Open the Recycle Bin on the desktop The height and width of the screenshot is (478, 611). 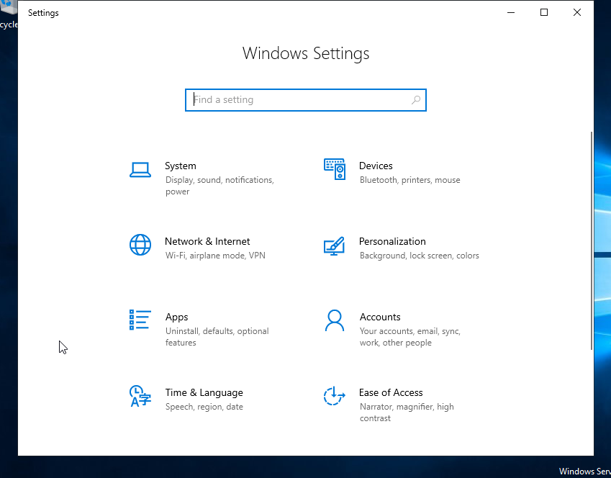pos(9,16)
